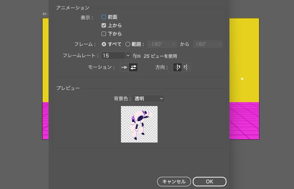The image size is (294, 189).
Task: Open the -180° start angle dropdown
Action: click(x=162, y=44)
